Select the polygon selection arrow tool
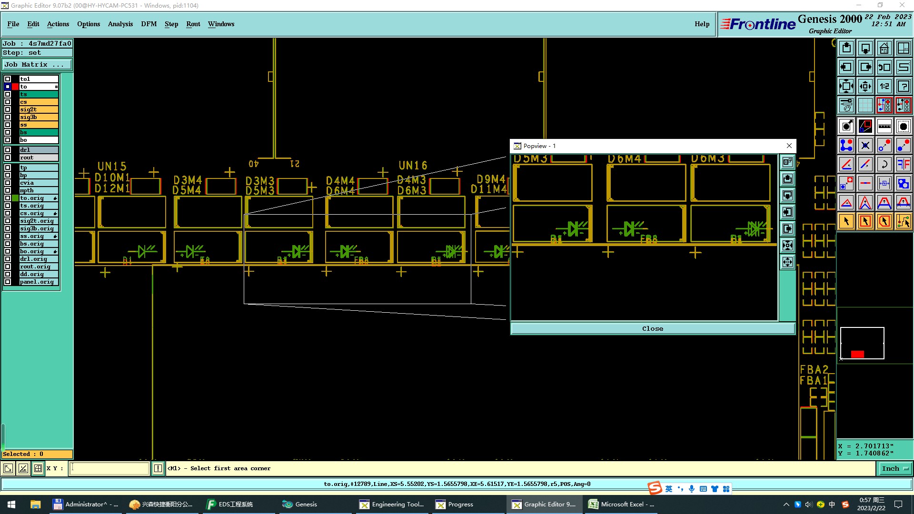Image resolution: width=914 pixels, height=514 pixels. point(884,221)
